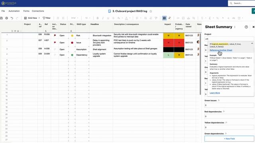
Task: Click the green share button at top right
Action: pyautogui.click(x=253, y=11)
